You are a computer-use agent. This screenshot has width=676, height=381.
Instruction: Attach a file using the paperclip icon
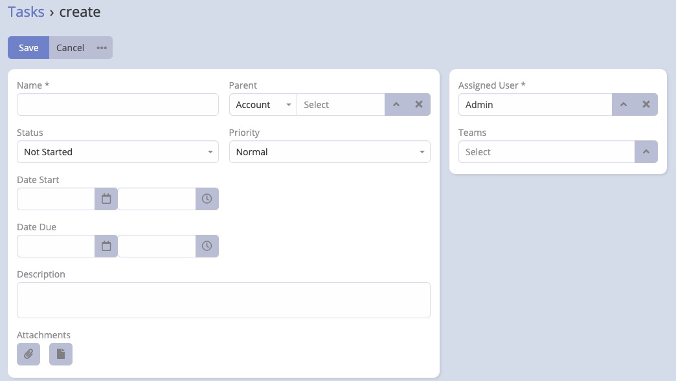tap(28, 354)
